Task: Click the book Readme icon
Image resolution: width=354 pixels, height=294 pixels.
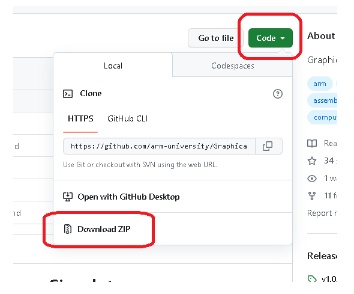Action: click(x=312, y=143)
